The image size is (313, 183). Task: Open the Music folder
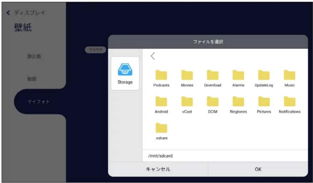[290, 78]
